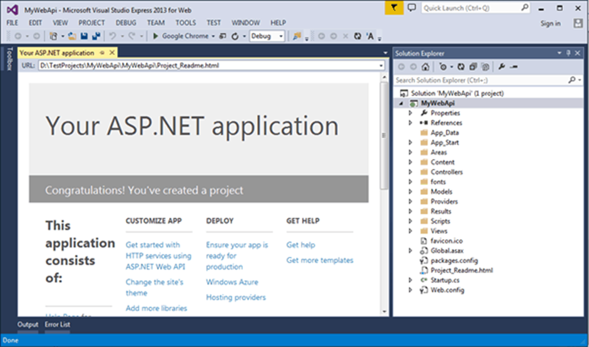Open Solution Explorer window position dropdown
This screenshot has width=589, height=347.
560,53
